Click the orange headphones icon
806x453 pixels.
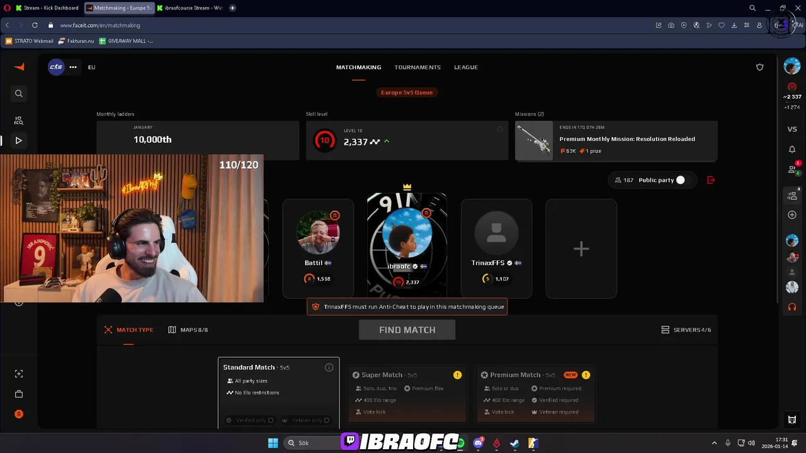[792, 308]
